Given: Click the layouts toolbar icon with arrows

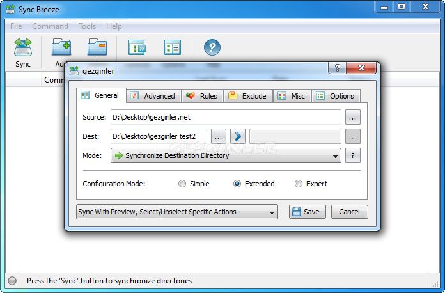Looking at the screenshot, I should (137, 47).
